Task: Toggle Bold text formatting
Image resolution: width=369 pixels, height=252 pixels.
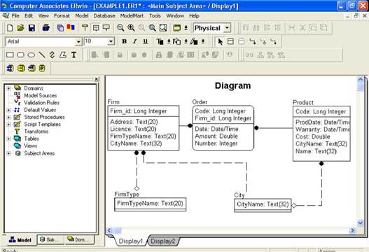Action: tap(124, 41)
